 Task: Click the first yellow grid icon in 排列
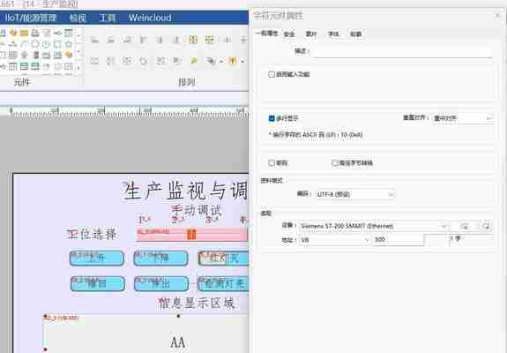coord(193,40)
